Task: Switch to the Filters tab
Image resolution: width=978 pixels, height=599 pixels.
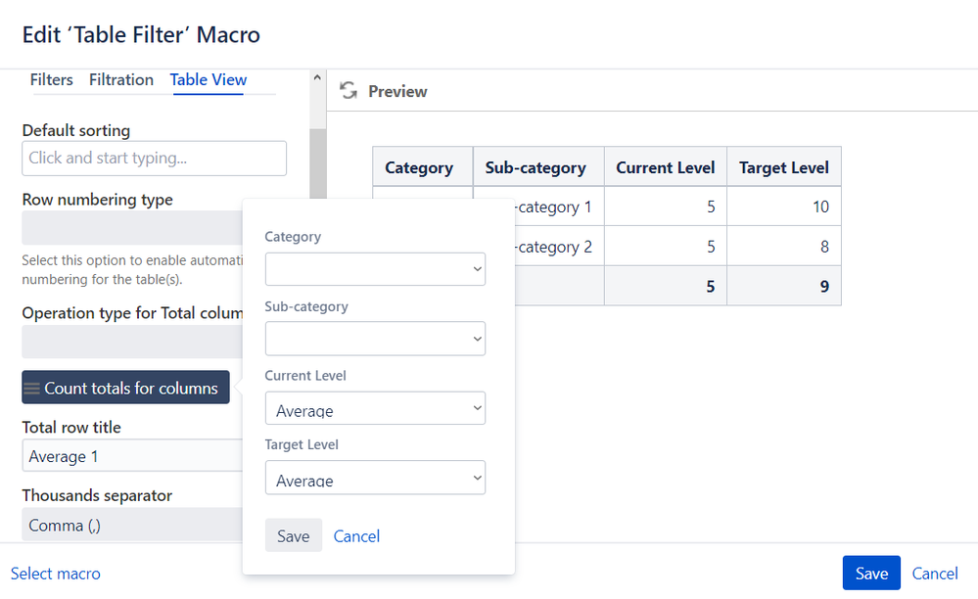Action: tap(51, 80)
